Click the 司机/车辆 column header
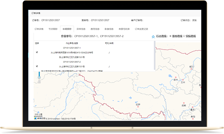224x134 pixels. tap(109, 43)
